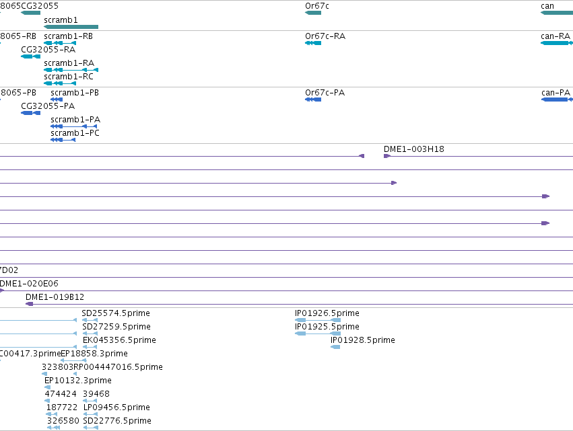Select the scramb1-PC protein feature

(63, 140)
